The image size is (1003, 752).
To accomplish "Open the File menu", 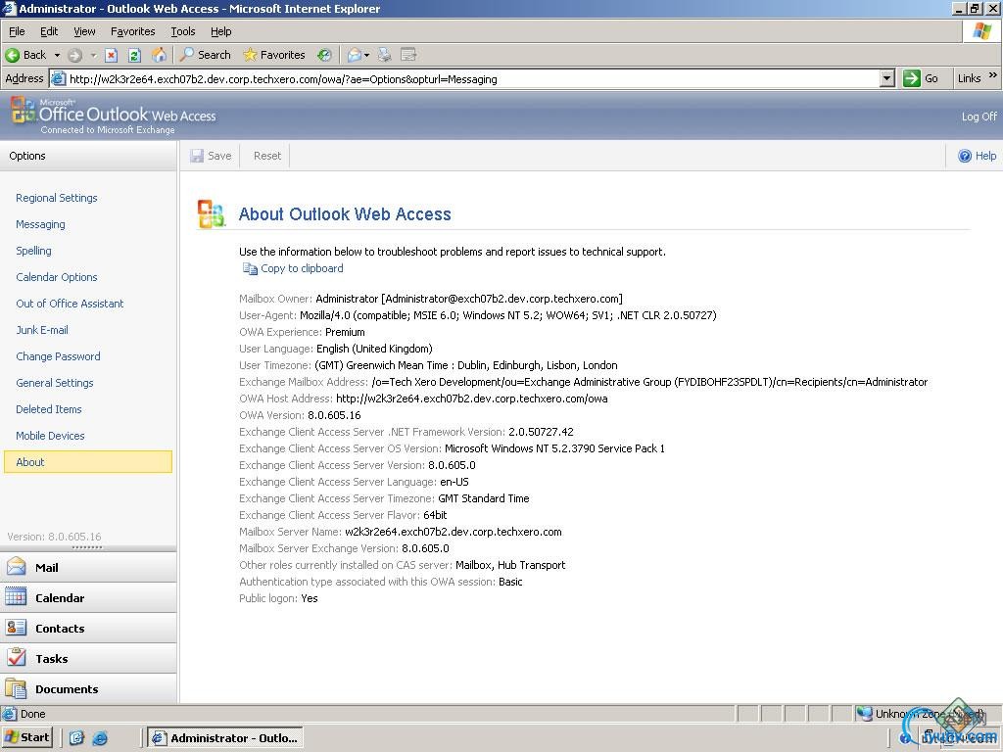I will [17, 31].
